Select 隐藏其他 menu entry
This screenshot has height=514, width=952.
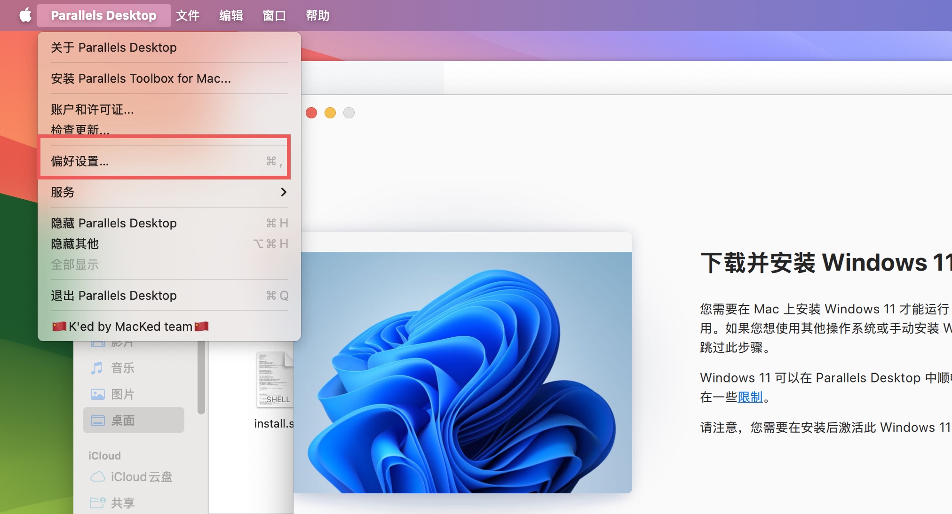169,244
